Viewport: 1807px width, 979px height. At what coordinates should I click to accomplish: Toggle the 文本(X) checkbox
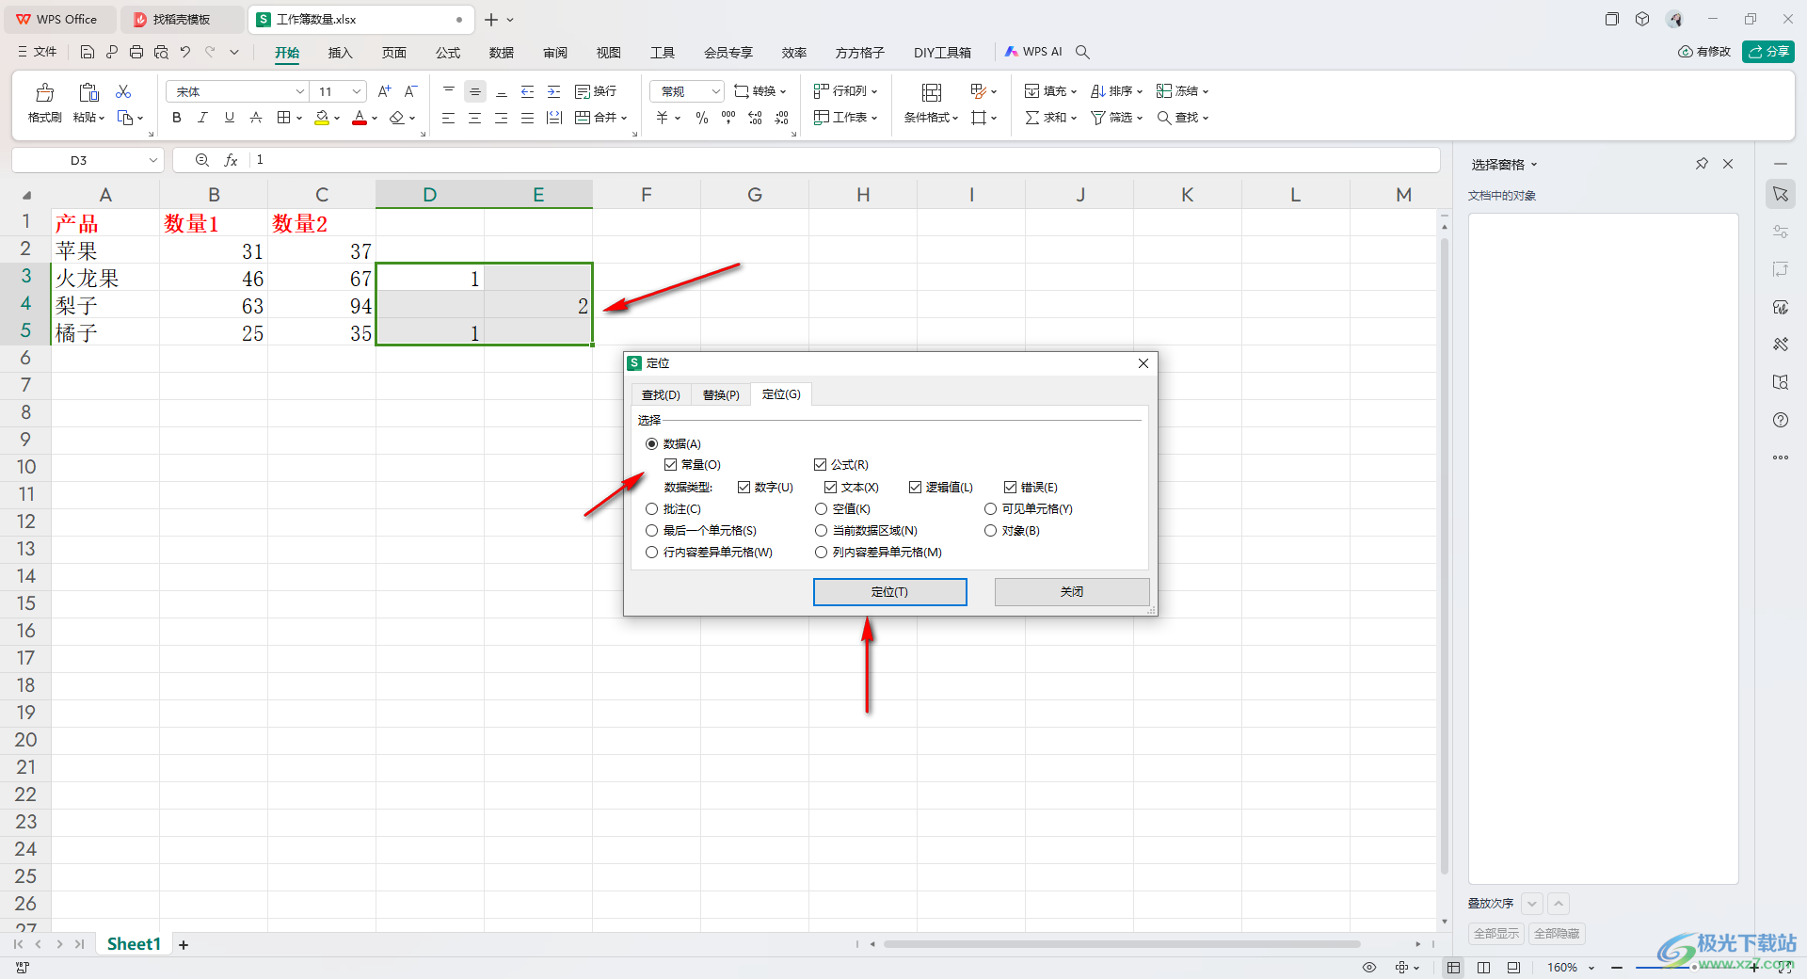(x=830, y=487)
